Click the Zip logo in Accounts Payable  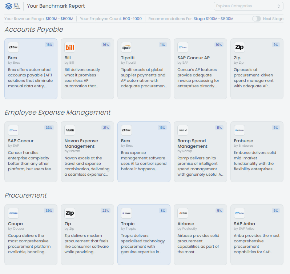(x=239, y=47)
